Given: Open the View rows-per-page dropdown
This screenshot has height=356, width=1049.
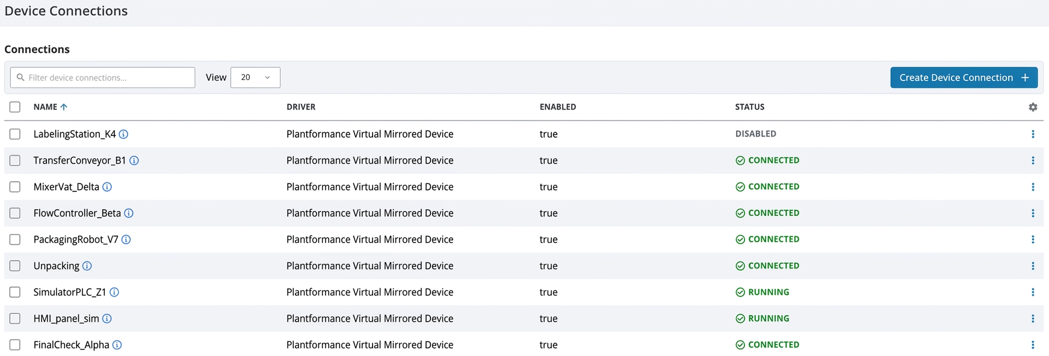Looking at the screenshot, I should point(255,78).
